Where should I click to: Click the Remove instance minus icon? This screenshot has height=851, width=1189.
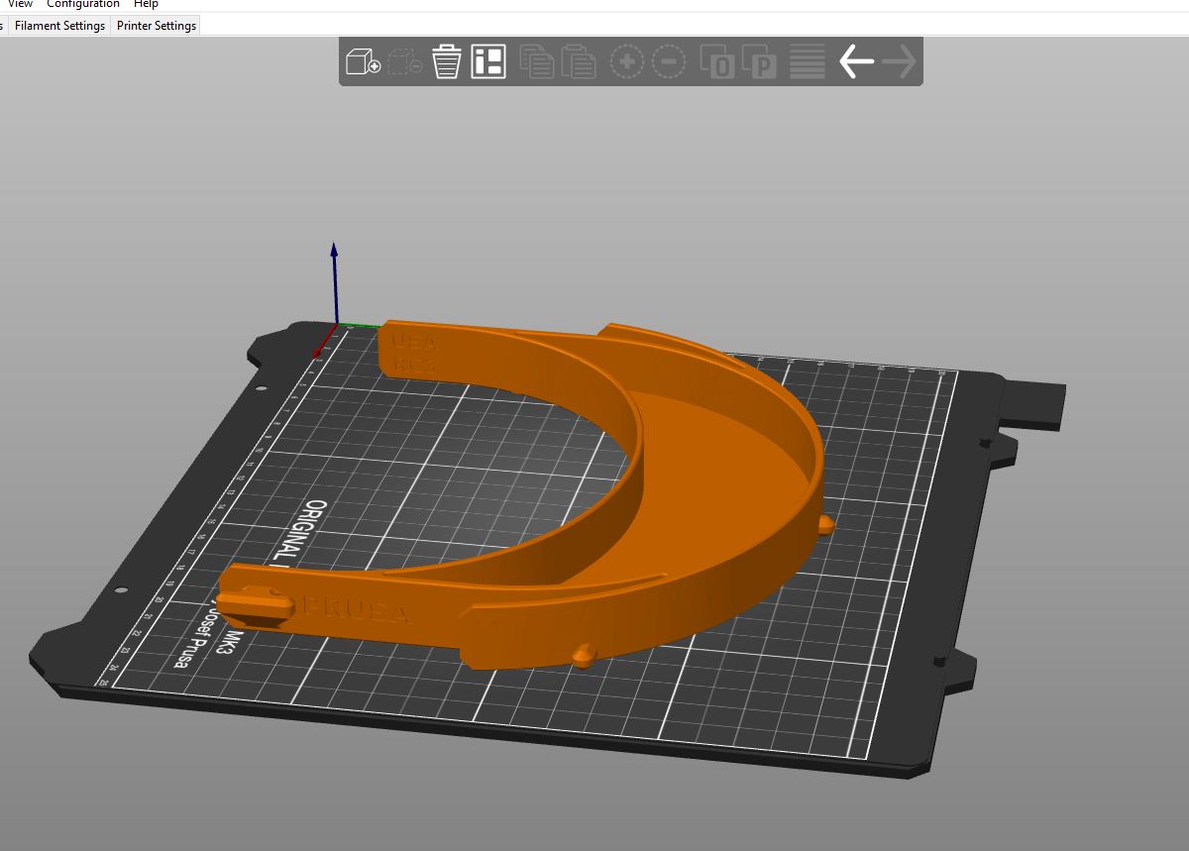click(669, 61)
